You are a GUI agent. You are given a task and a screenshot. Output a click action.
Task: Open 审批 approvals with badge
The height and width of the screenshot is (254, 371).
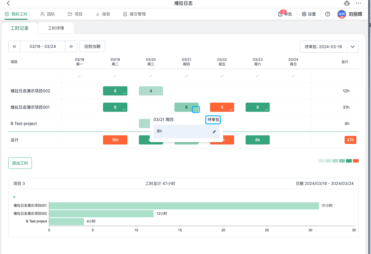pos(285,14)
